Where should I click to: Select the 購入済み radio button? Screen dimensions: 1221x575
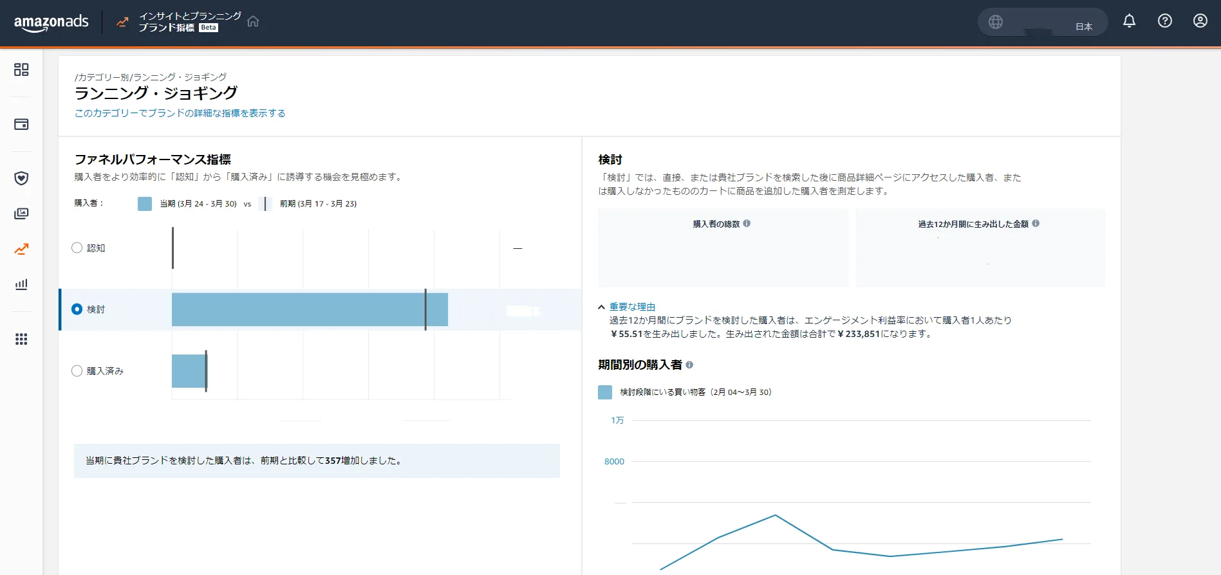point(77,371)
